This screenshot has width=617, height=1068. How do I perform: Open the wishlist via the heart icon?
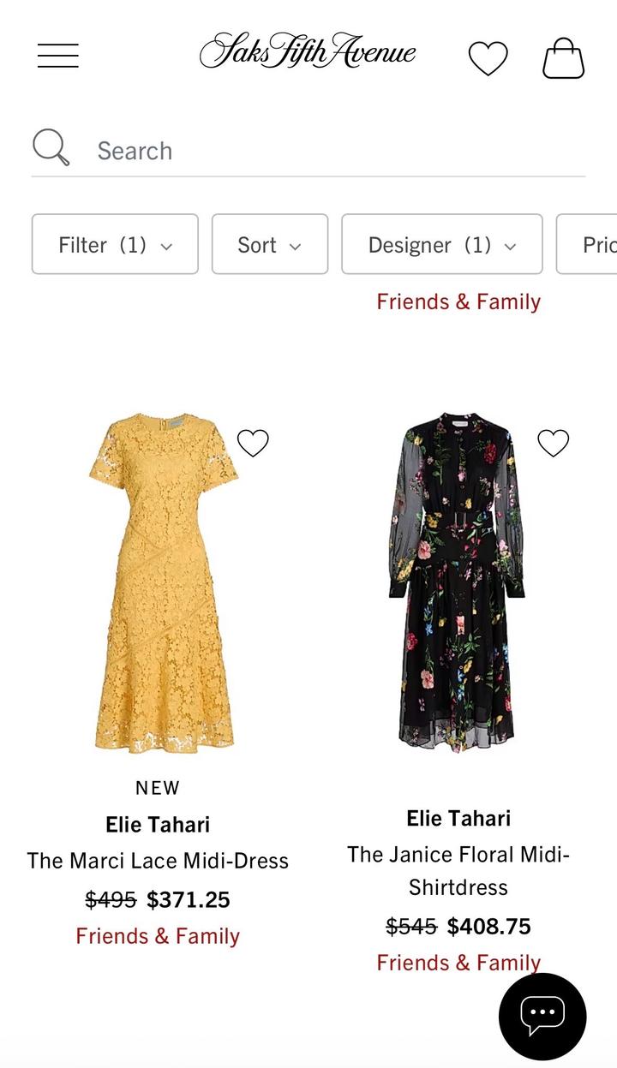[488, 57]
